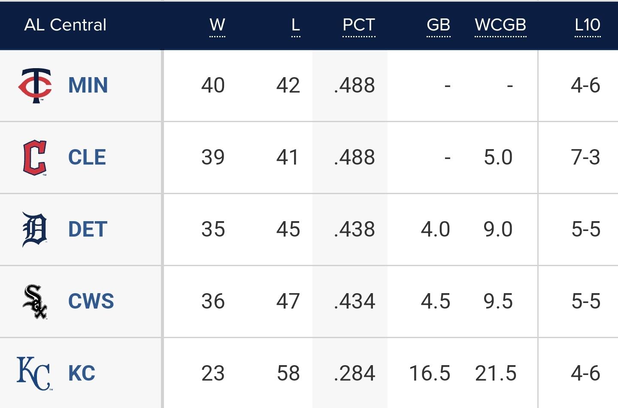
Task: Select the L10 column header
Action: (x=588, y=25)
